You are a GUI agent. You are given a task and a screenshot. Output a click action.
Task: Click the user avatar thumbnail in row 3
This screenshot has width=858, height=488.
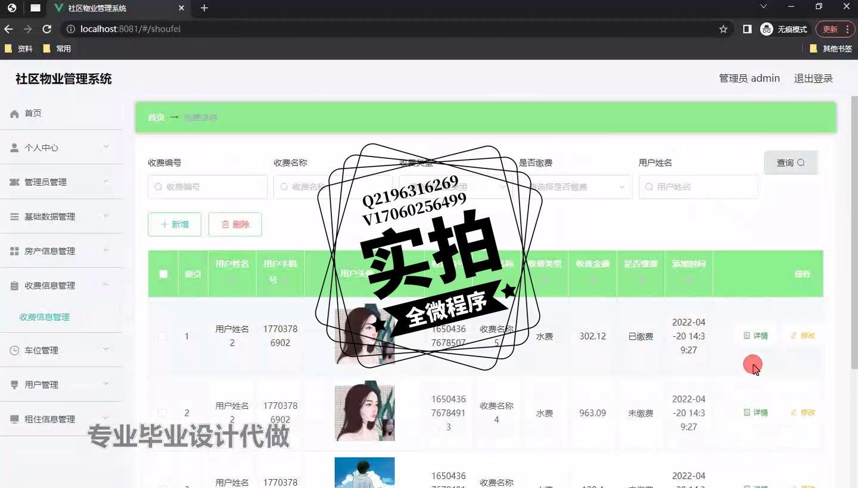tap(365, 473)
